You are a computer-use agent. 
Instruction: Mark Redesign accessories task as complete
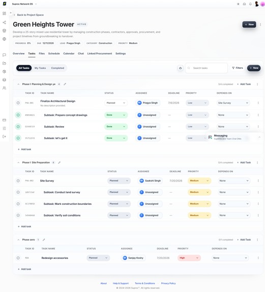pos(18,258)
